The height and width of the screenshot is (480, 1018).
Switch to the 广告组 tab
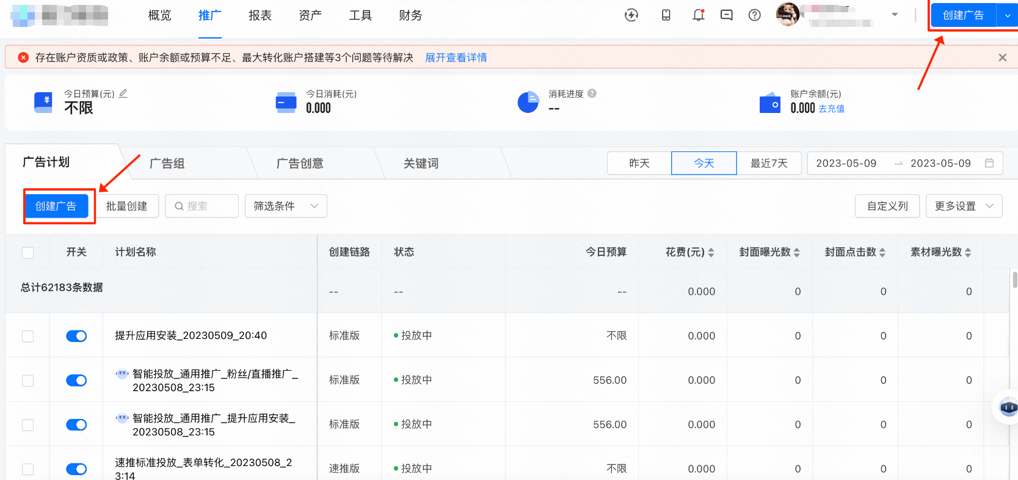[167, 163]
